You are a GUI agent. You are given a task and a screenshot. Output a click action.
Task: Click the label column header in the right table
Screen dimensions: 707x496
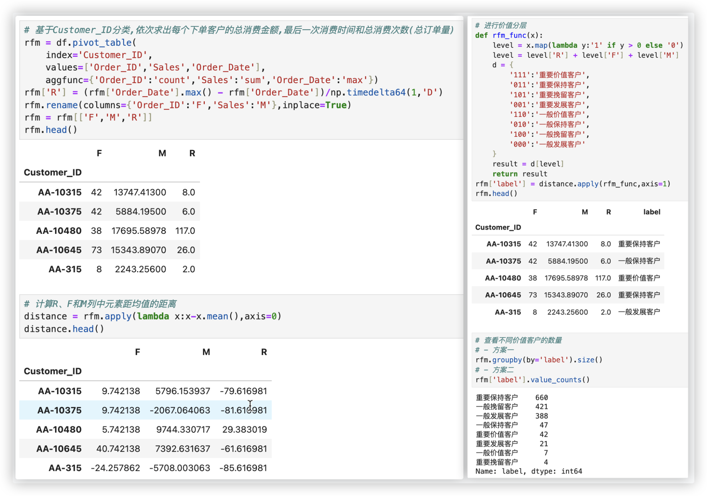651,212
